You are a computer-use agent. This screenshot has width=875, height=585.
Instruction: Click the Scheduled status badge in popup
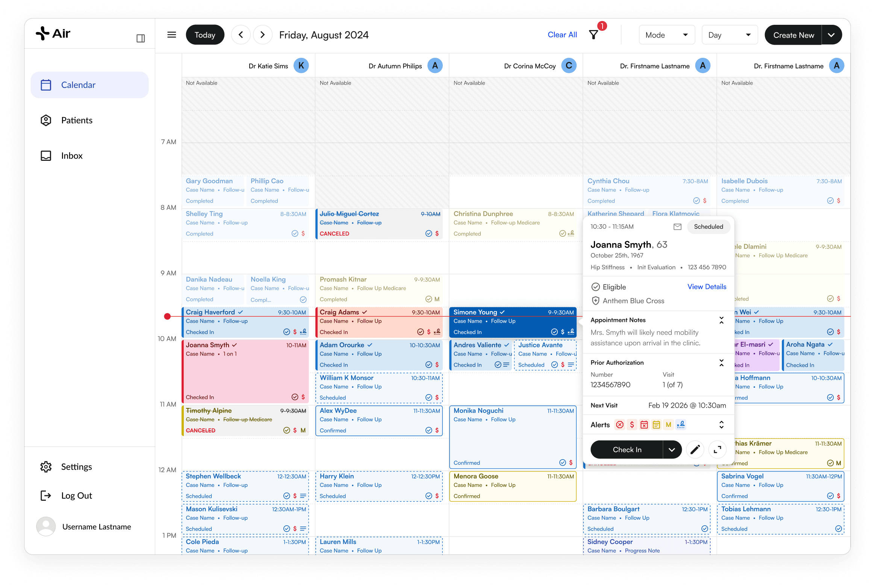(708, 227)
